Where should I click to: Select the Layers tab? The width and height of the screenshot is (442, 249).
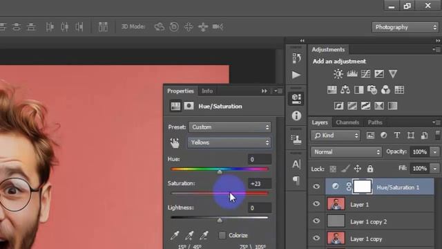click(320, 122)
